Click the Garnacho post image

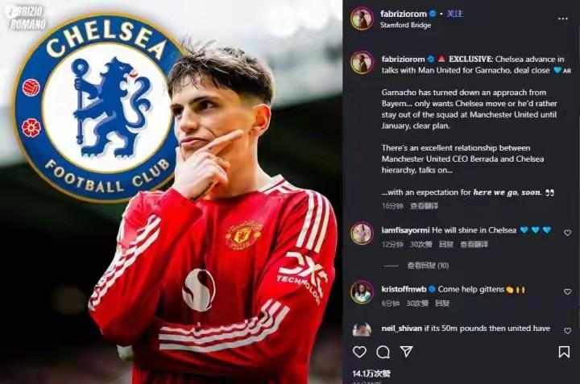coord(172,192)
